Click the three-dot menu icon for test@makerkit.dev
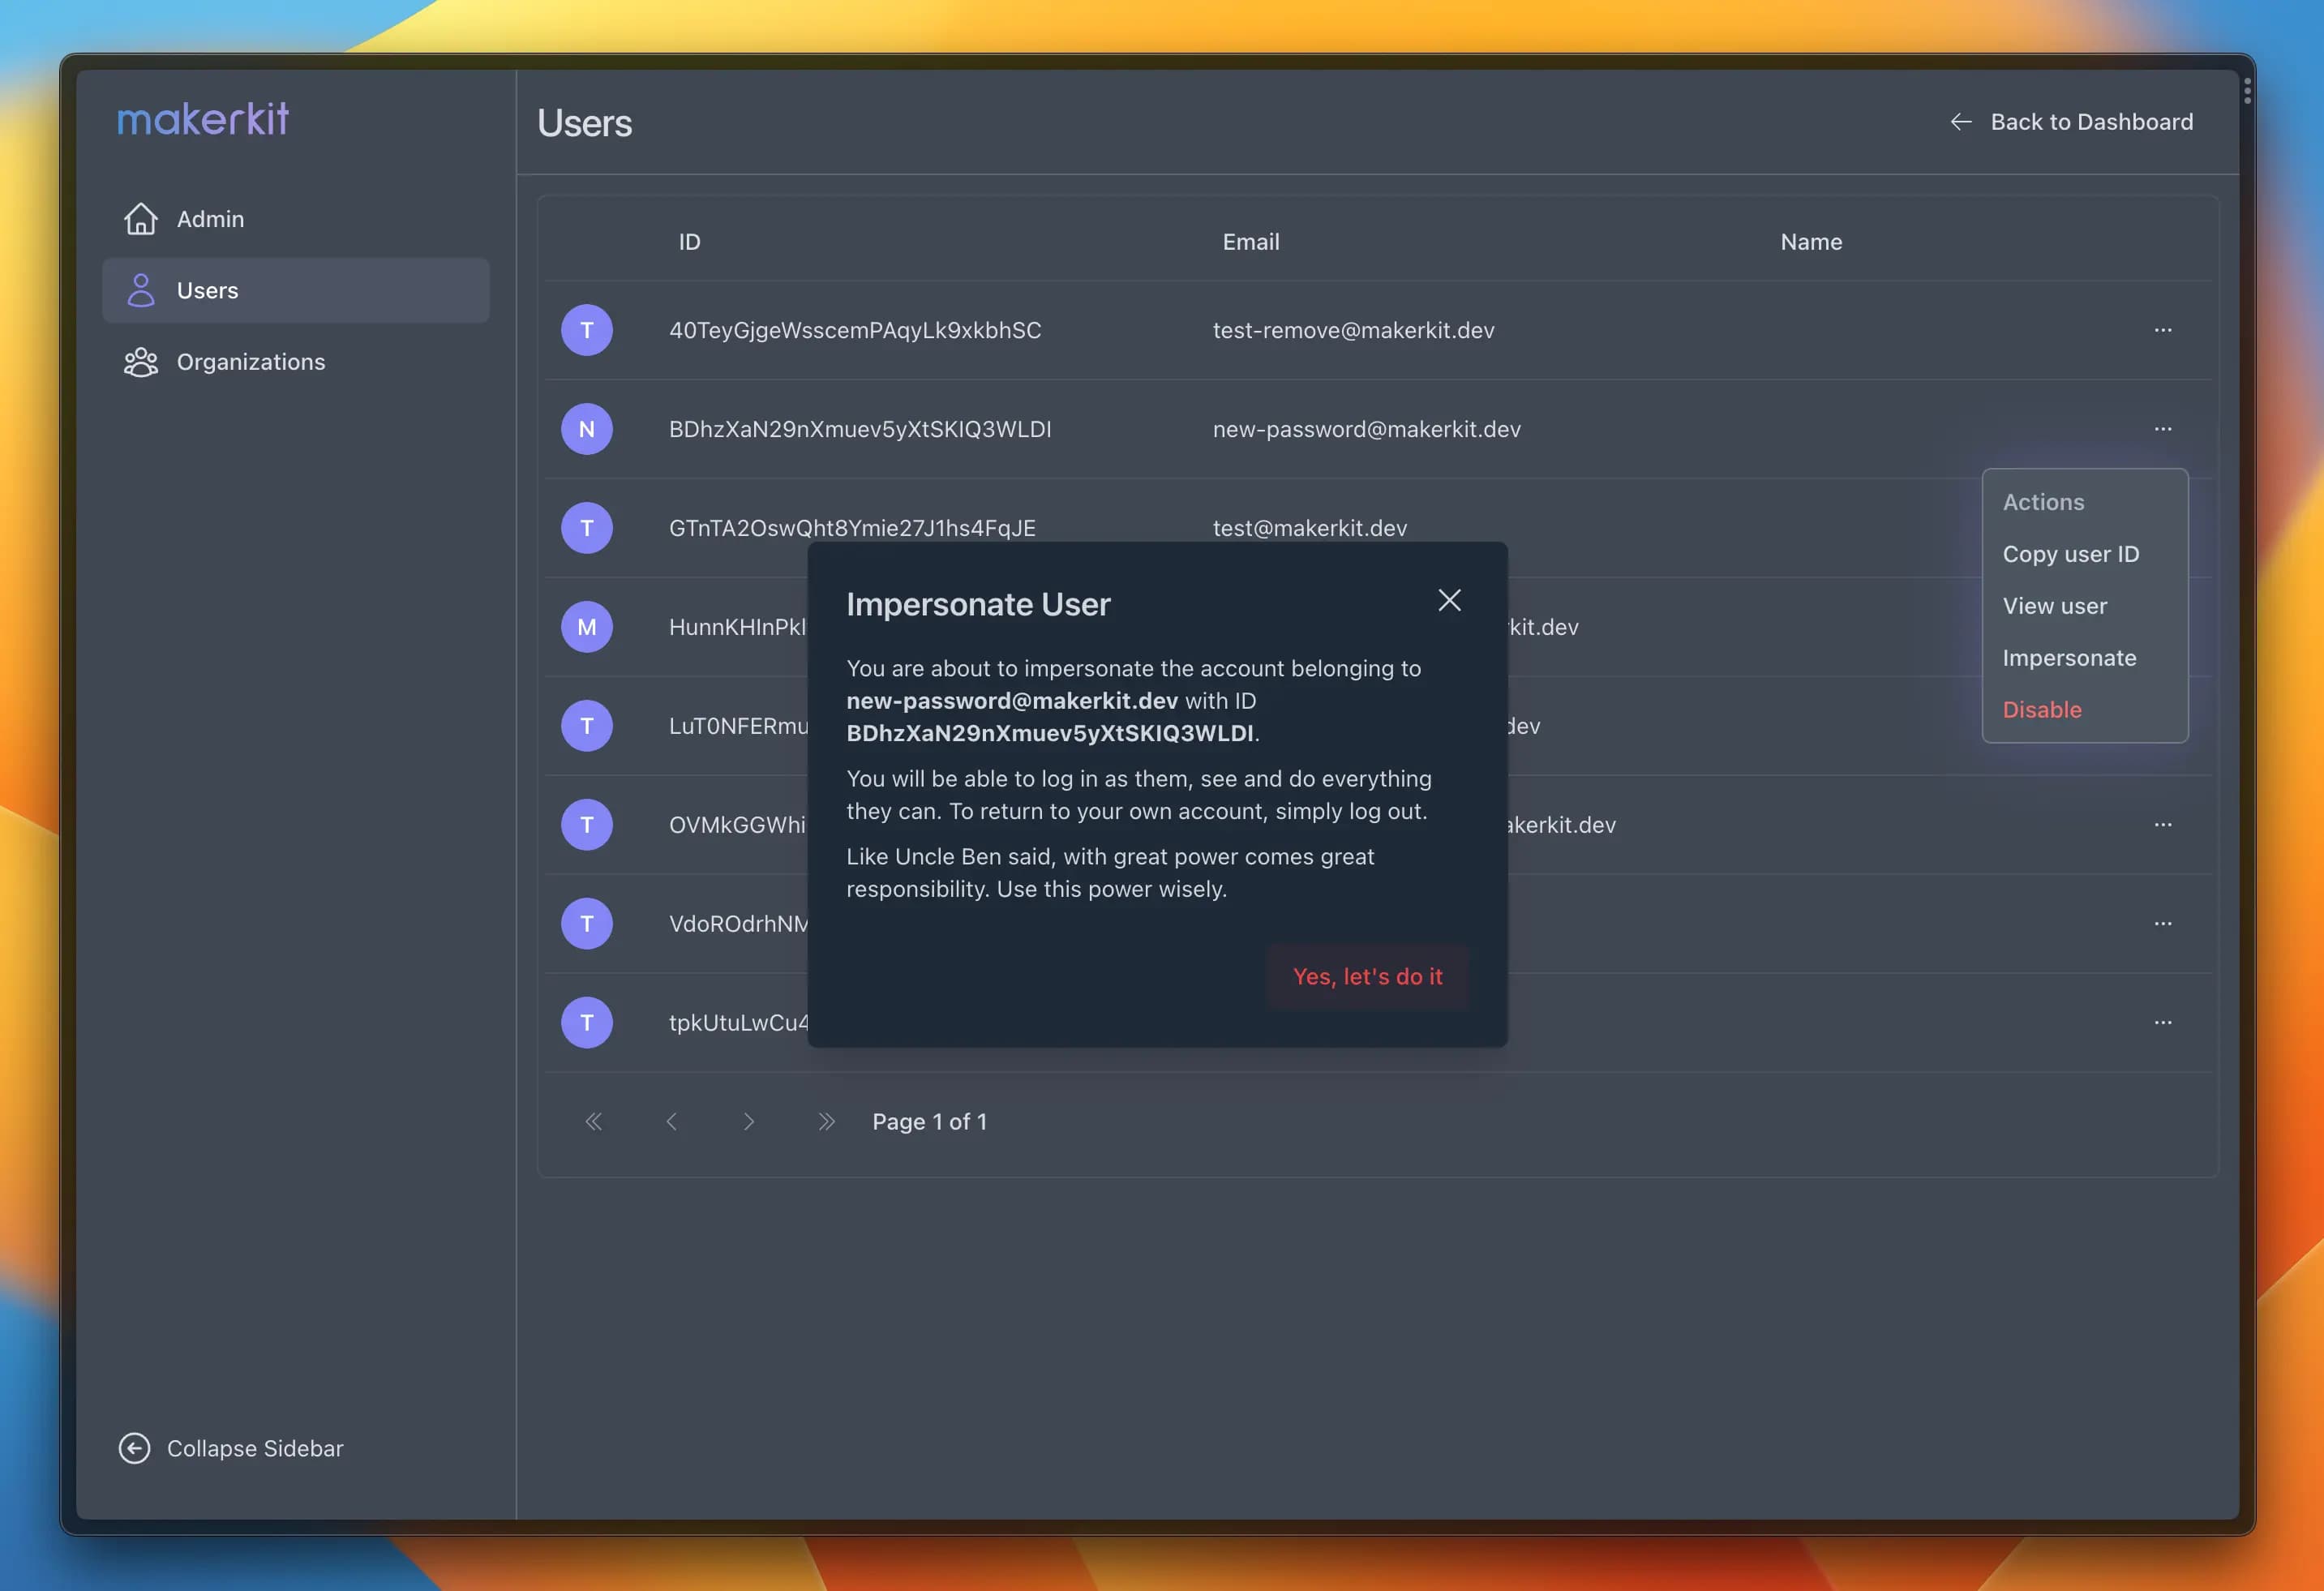2324x1591 pixels. (2163, 526)
